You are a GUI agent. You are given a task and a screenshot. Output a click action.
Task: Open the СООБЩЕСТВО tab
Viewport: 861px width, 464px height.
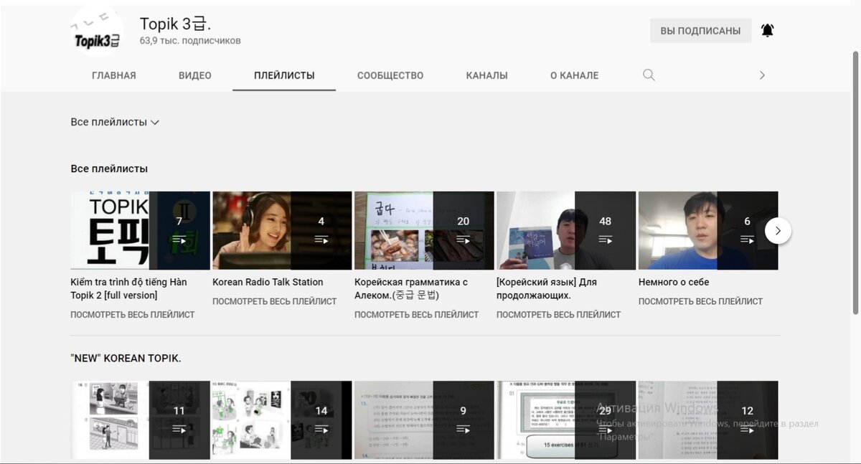click(x=390, y=75)
